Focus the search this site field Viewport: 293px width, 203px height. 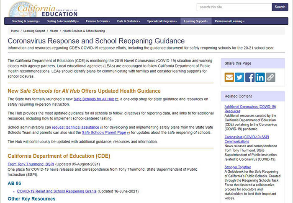[x=234, y=7]
